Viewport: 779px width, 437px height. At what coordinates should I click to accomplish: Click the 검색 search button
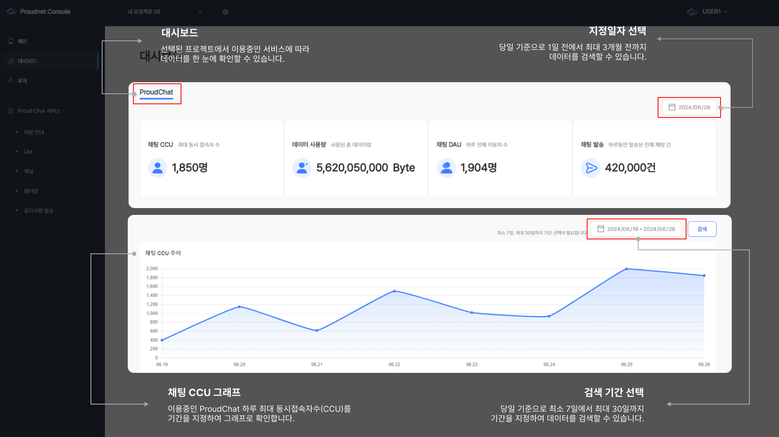click(702, 229)
